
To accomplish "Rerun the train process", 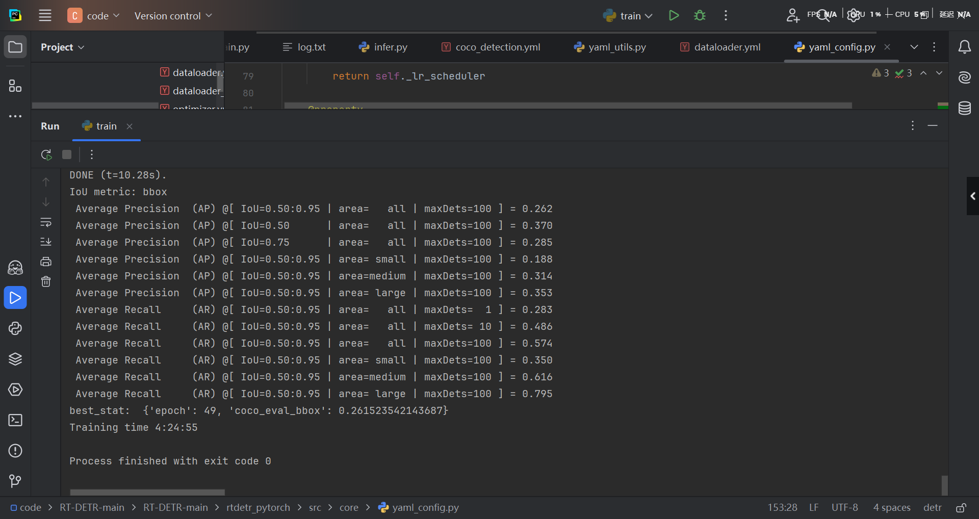I will (46, 154).
